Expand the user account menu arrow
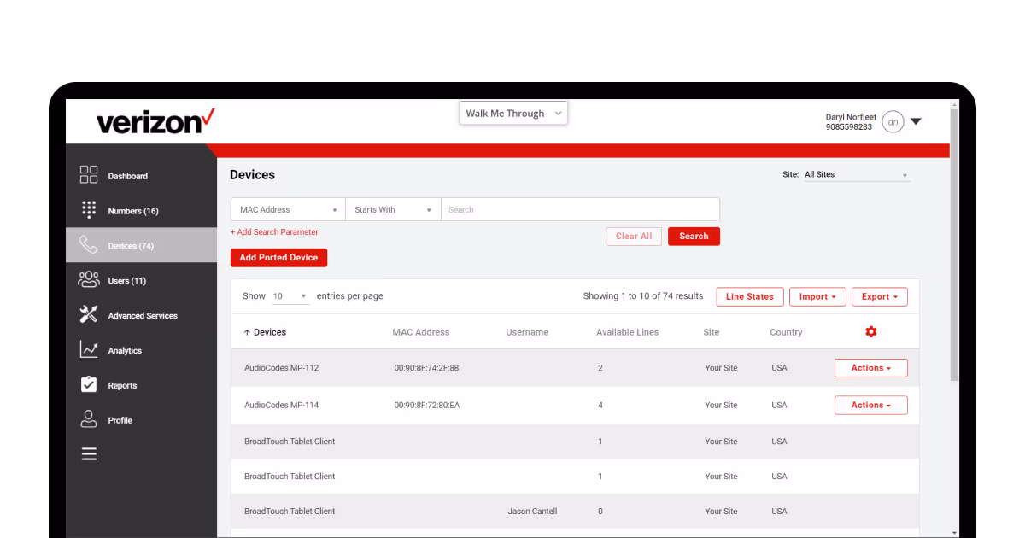This screenshot has width=1025, height=538. [916, 121]
